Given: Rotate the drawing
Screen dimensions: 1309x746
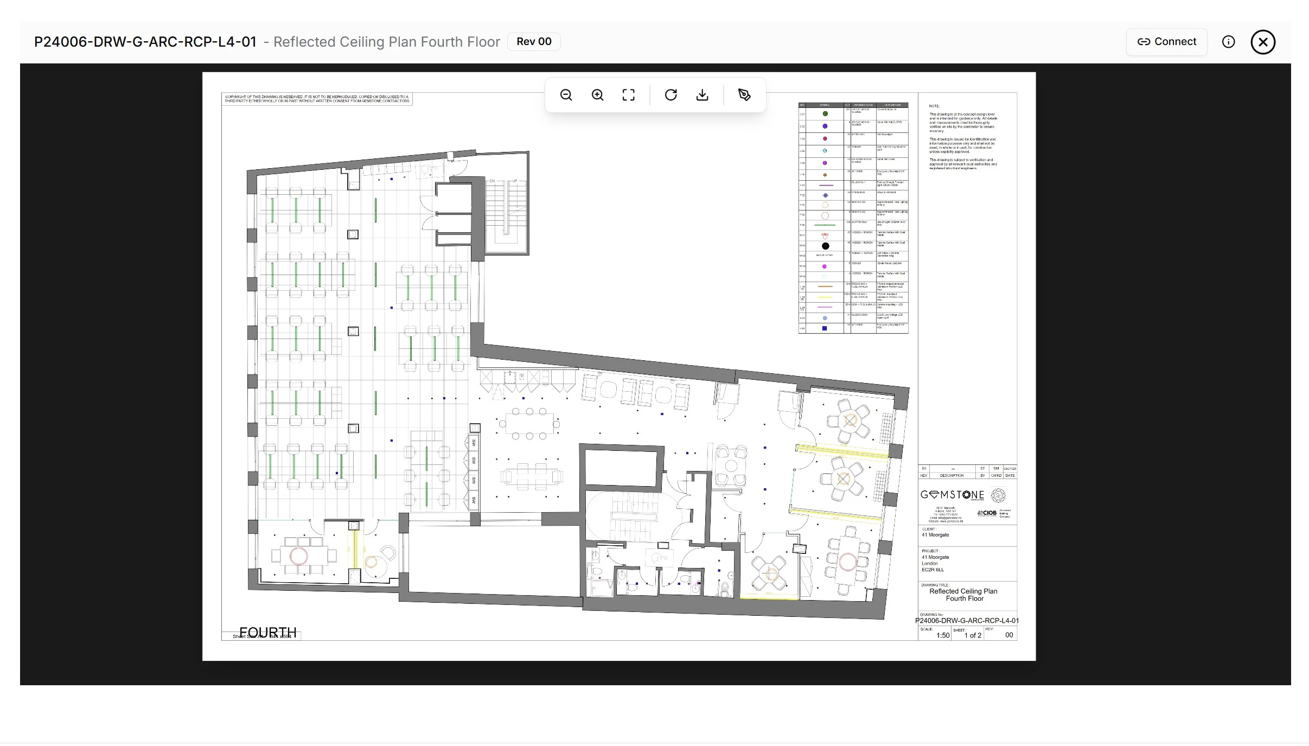Looking at the screenshot, I should click(671, 94).
